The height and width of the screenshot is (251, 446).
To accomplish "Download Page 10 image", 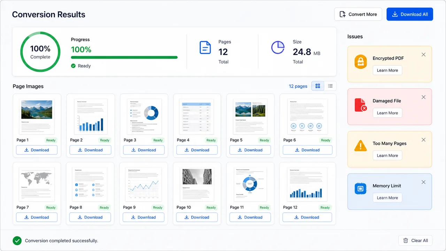I will 197,218.
